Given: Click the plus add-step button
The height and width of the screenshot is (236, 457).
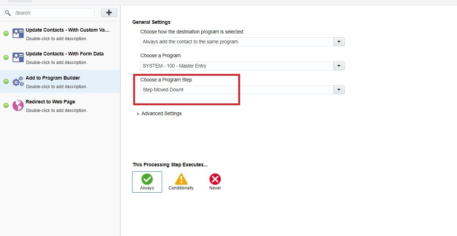Looking at the screenshot, I should (x=109, y=13).
